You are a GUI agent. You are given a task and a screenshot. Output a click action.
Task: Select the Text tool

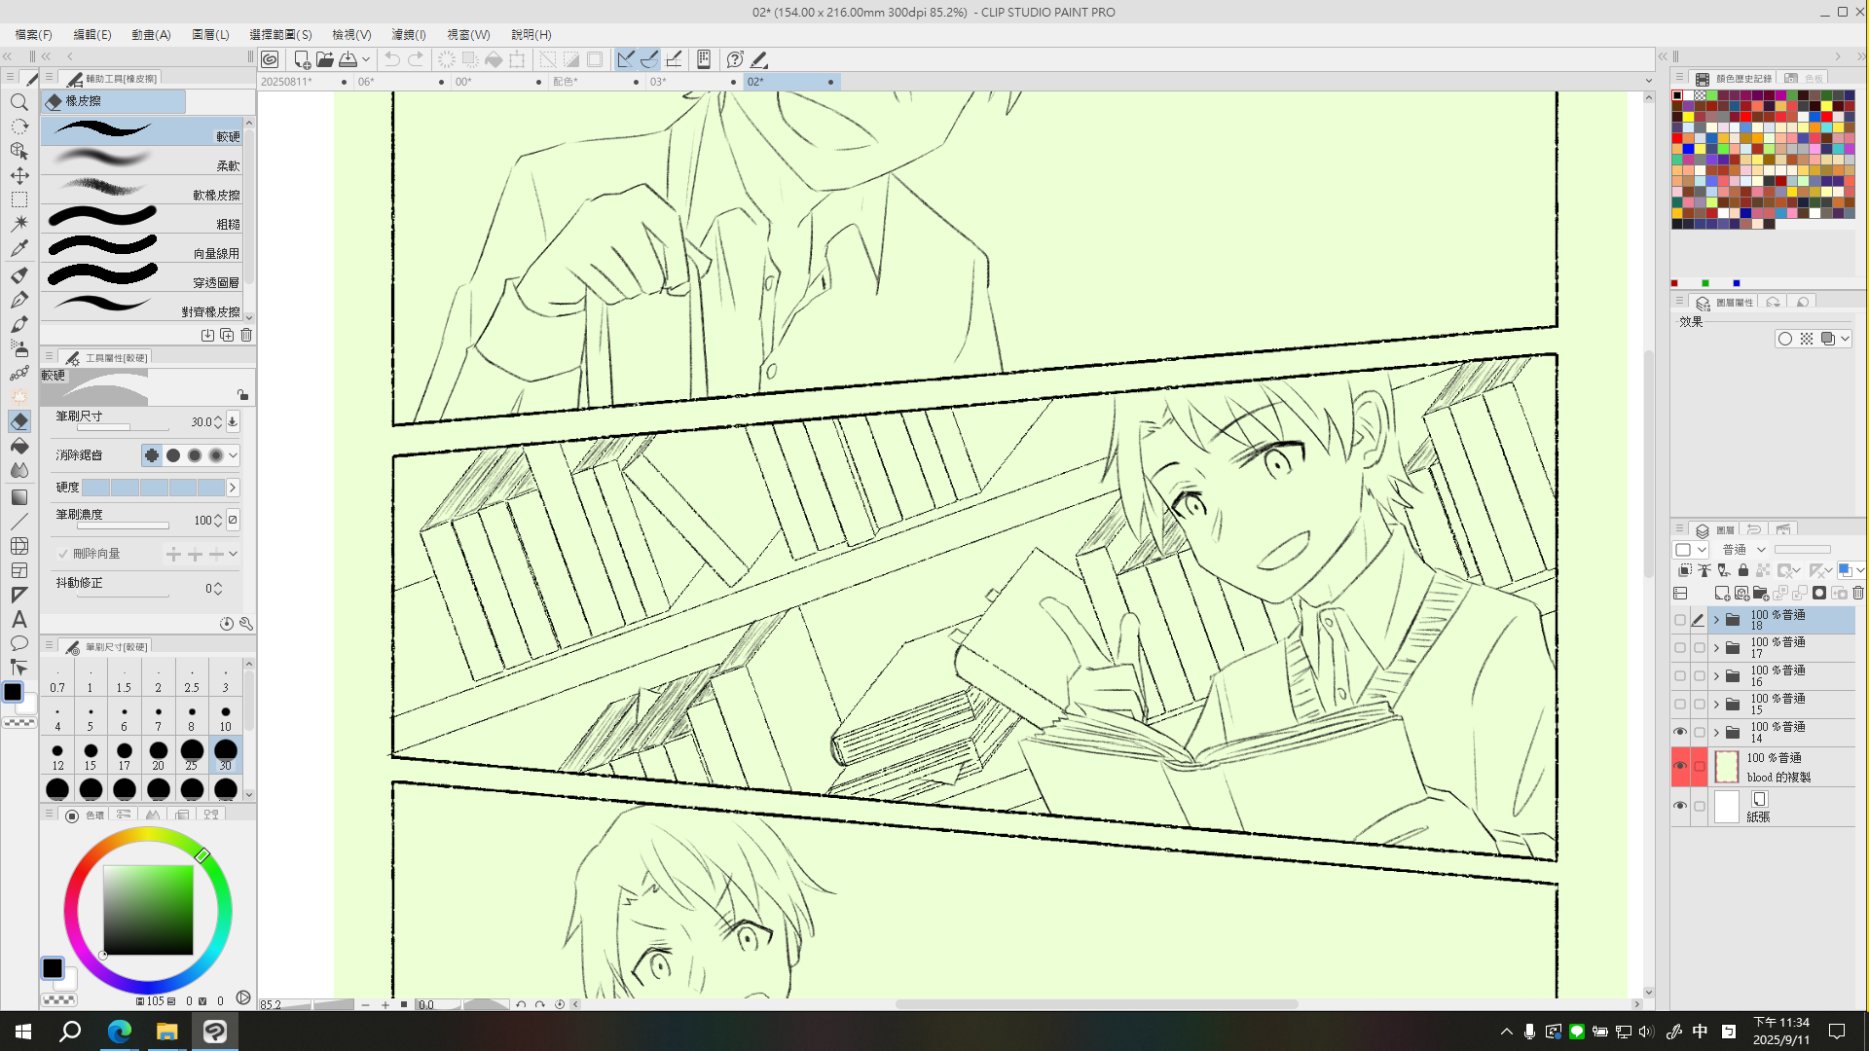pos(18,620)
